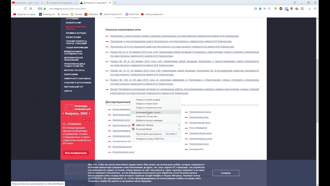Open a new tab with plus button
Screen dimensions: 330x186
115,3
